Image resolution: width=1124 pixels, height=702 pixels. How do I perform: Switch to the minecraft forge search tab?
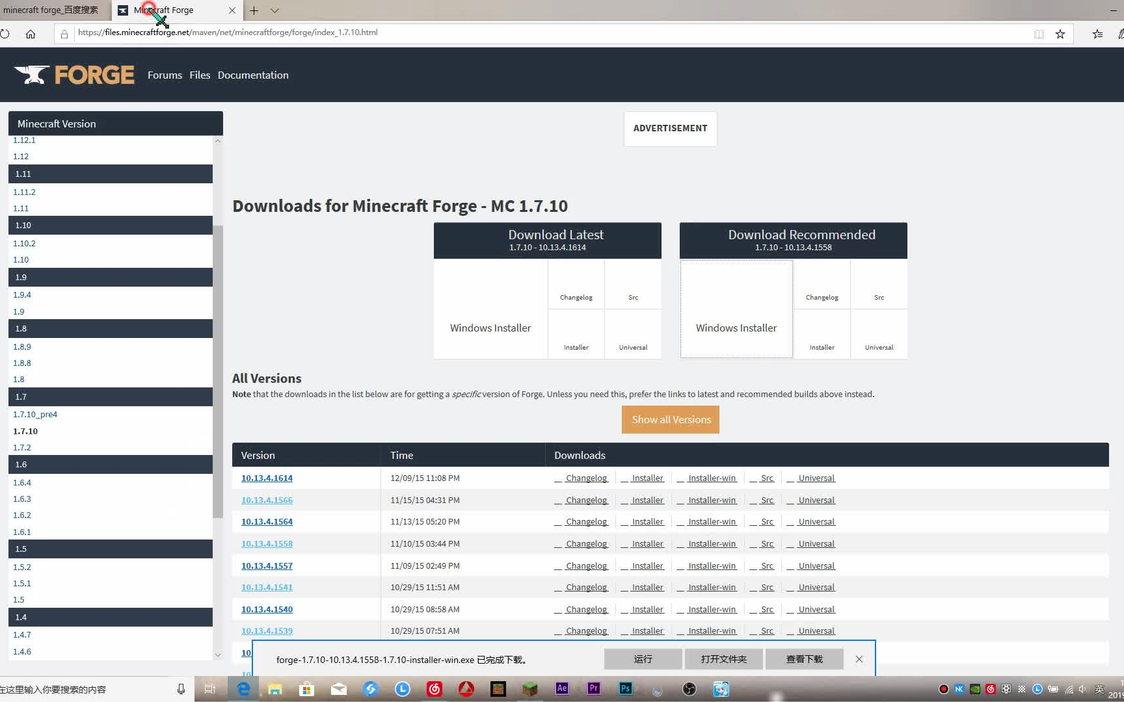(55, 10)
